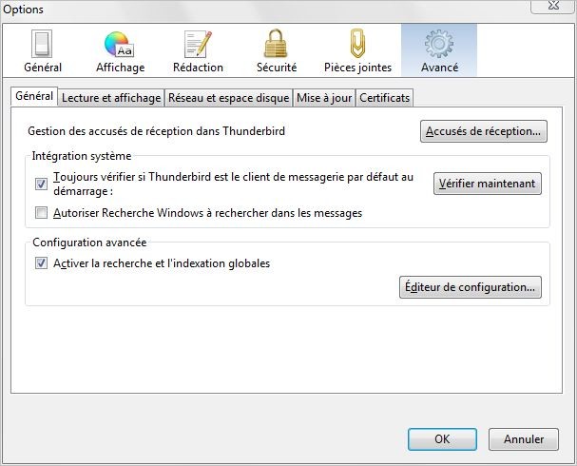Open the Réseau et espace disque tab
Viewport: 577px width, 466px height.
(228, 98)
